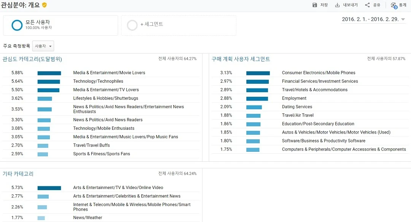Click 전체 사용자의 64.27% text
The image size is (411, 222).
tap(178, 58)
